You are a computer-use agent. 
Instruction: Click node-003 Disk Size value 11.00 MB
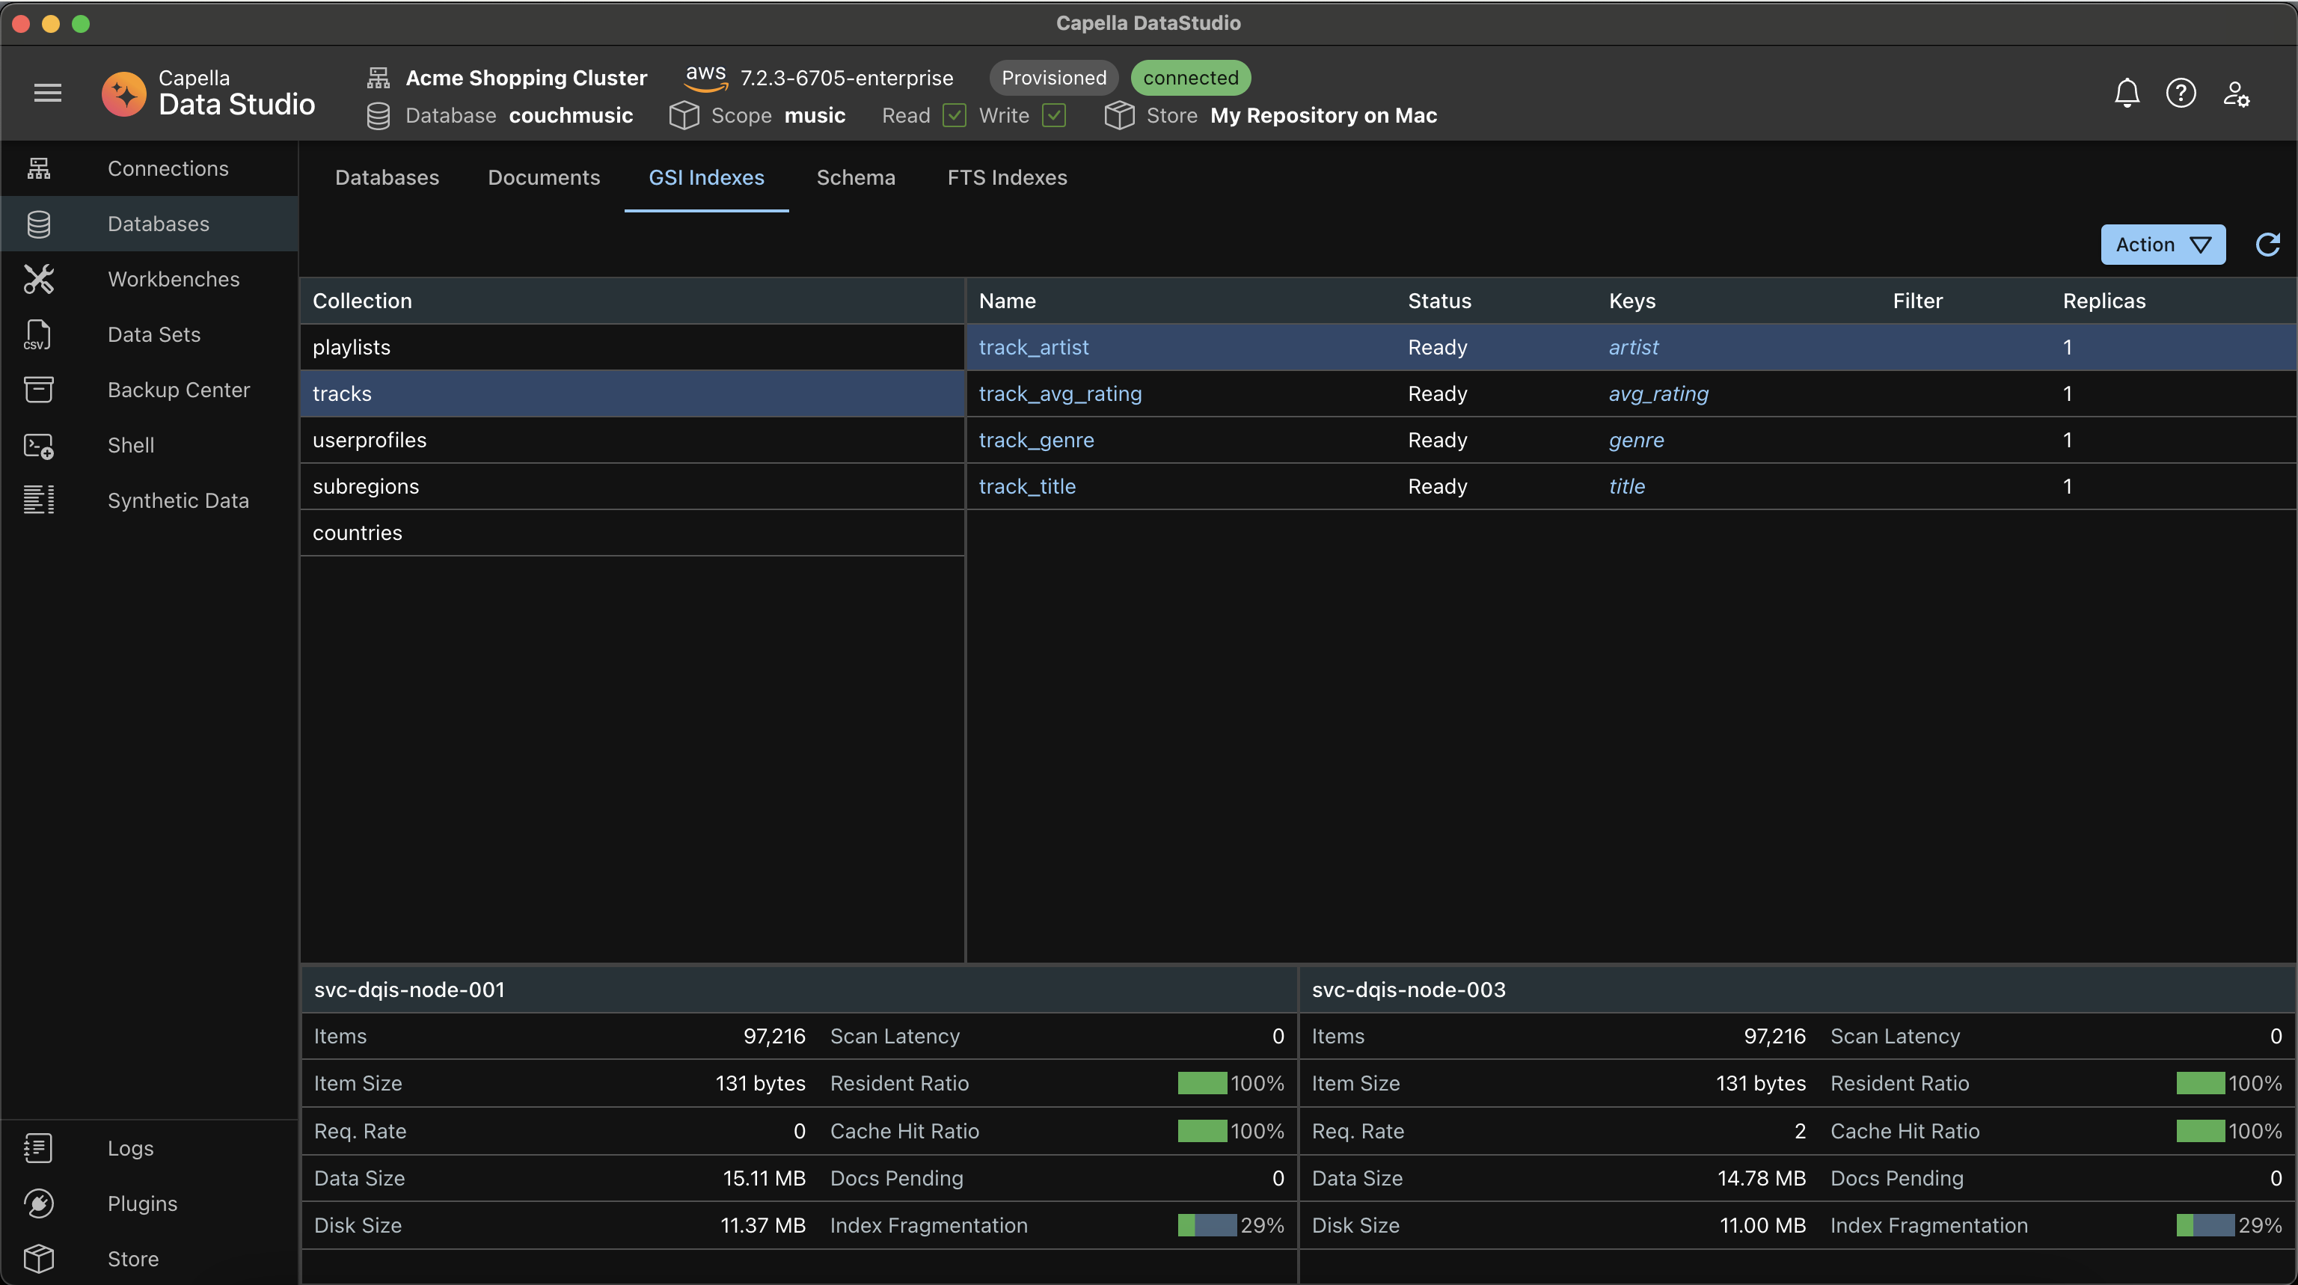pos(1762,1225)
